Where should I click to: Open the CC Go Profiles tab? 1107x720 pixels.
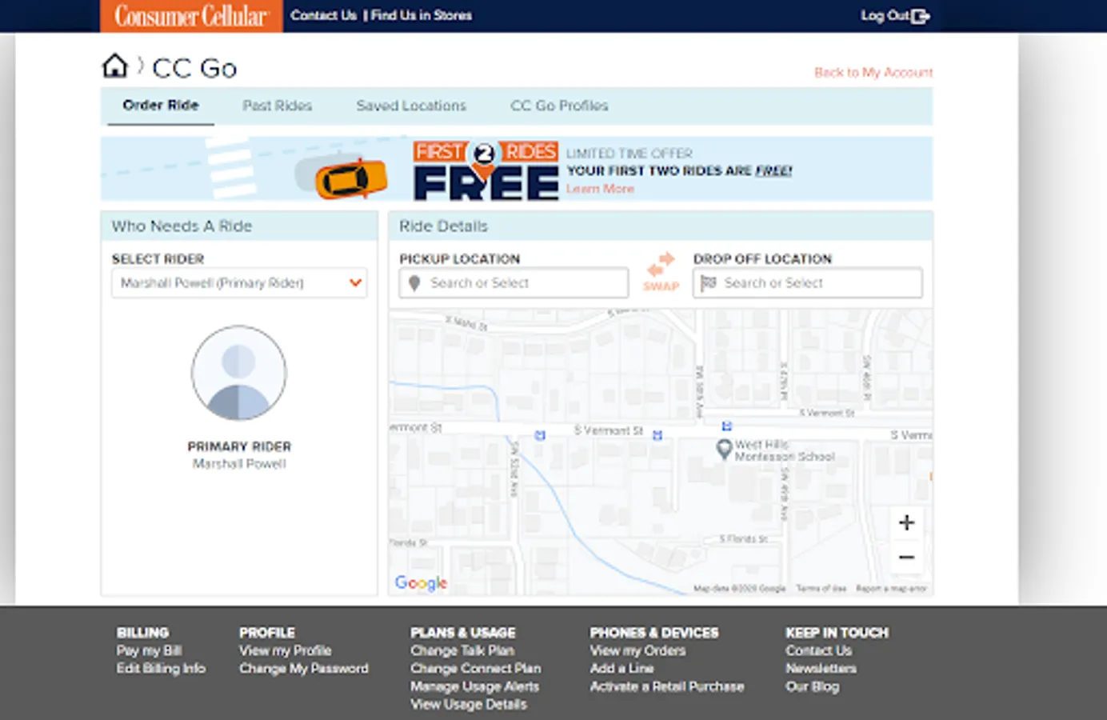559,106
